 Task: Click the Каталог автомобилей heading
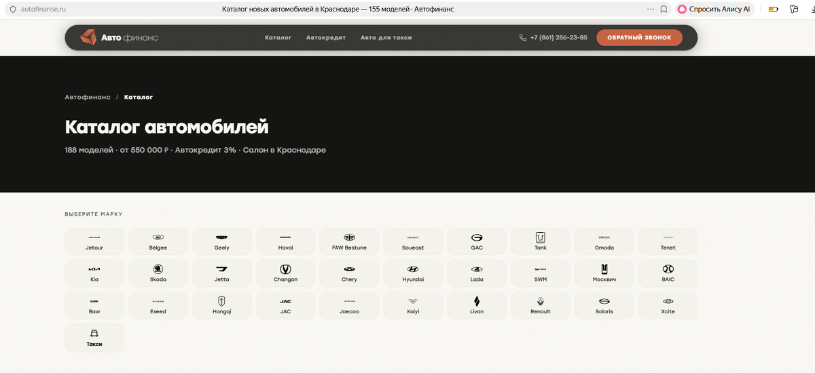tap(167, 127)
